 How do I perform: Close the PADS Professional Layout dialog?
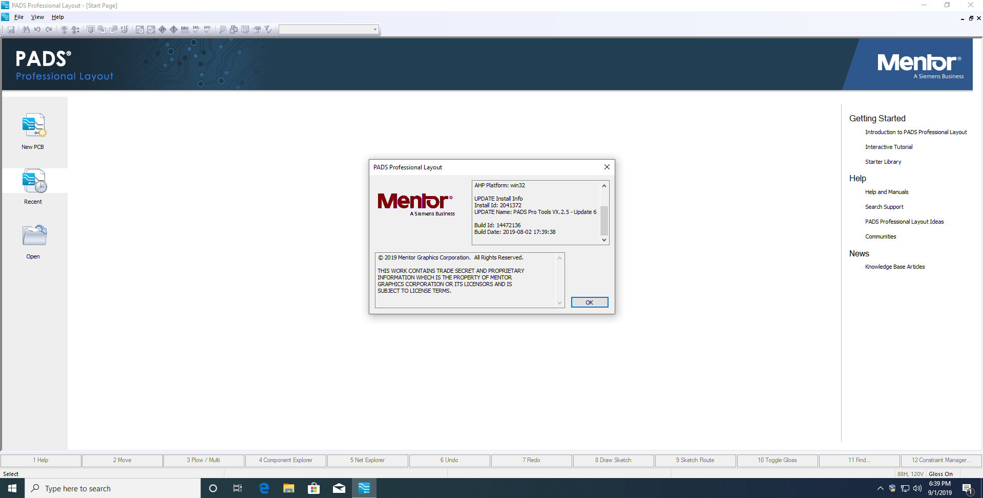[606, 167]
